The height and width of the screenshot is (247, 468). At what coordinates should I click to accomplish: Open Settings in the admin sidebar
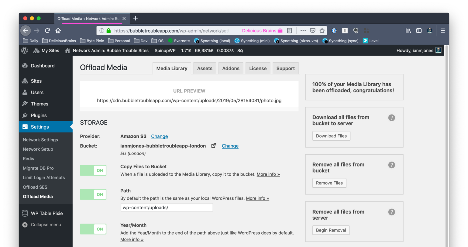(46, 127)
